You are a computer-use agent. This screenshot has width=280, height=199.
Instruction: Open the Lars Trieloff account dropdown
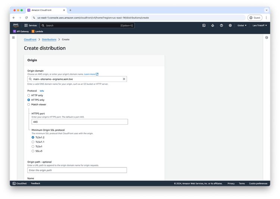tap(259, 25)
